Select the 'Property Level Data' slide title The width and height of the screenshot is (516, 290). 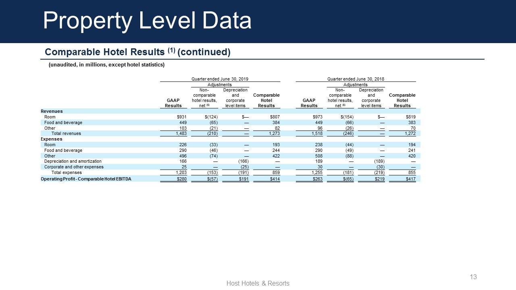pos(147,21)
